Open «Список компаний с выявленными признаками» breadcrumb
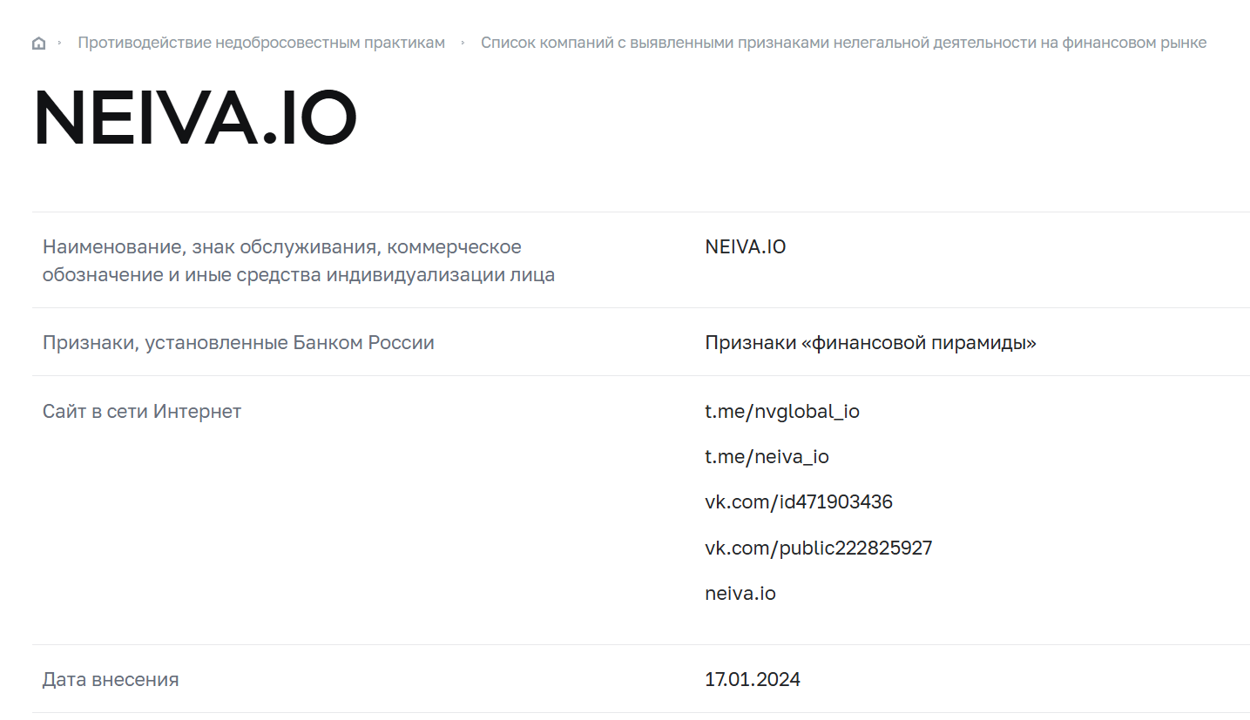The image size is (1250, 720). click(x=843, y=43)
